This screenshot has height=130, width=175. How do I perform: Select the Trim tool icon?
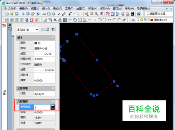pos(90,20)
